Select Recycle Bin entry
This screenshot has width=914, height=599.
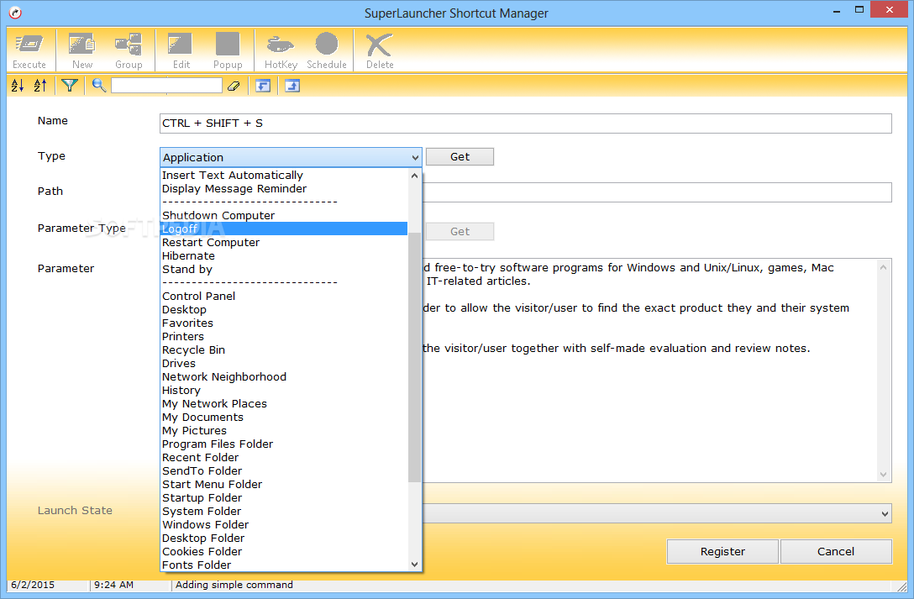point(285,349)
